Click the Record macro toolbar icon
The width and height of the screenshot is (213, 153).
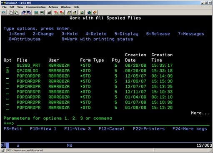tap(56, 13)
